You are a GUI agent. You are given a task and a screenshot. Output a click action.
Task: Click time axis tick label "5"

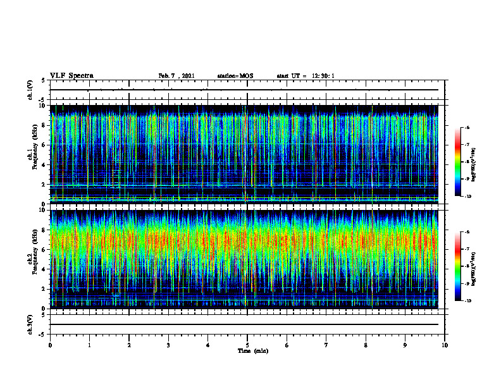[x=247, y=345]
